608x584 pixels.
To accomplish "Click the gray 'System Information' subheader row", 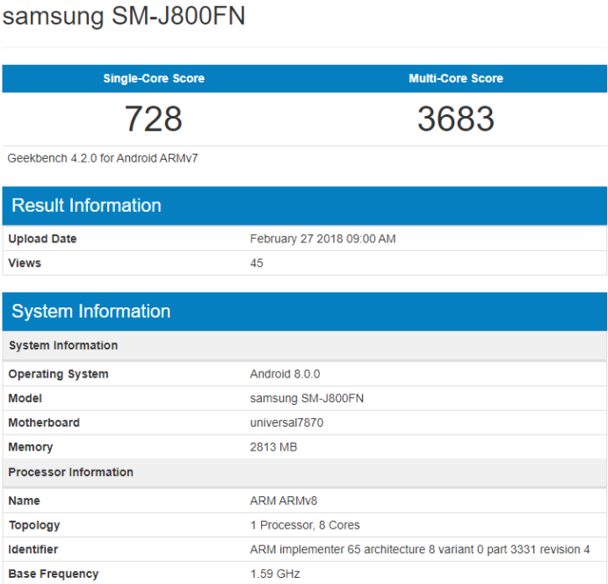I will 304,345.
